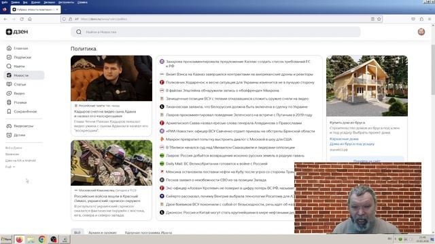Click the Найти в Новостях search field
This screenshot has width=435, height=244.
point(215,32)
